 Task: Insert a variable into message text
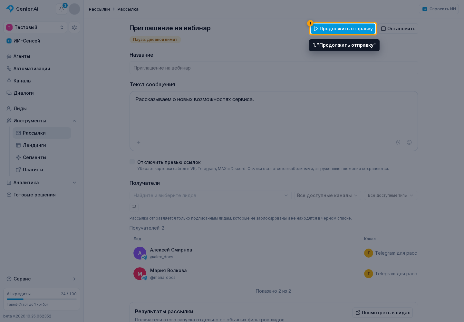398,142
